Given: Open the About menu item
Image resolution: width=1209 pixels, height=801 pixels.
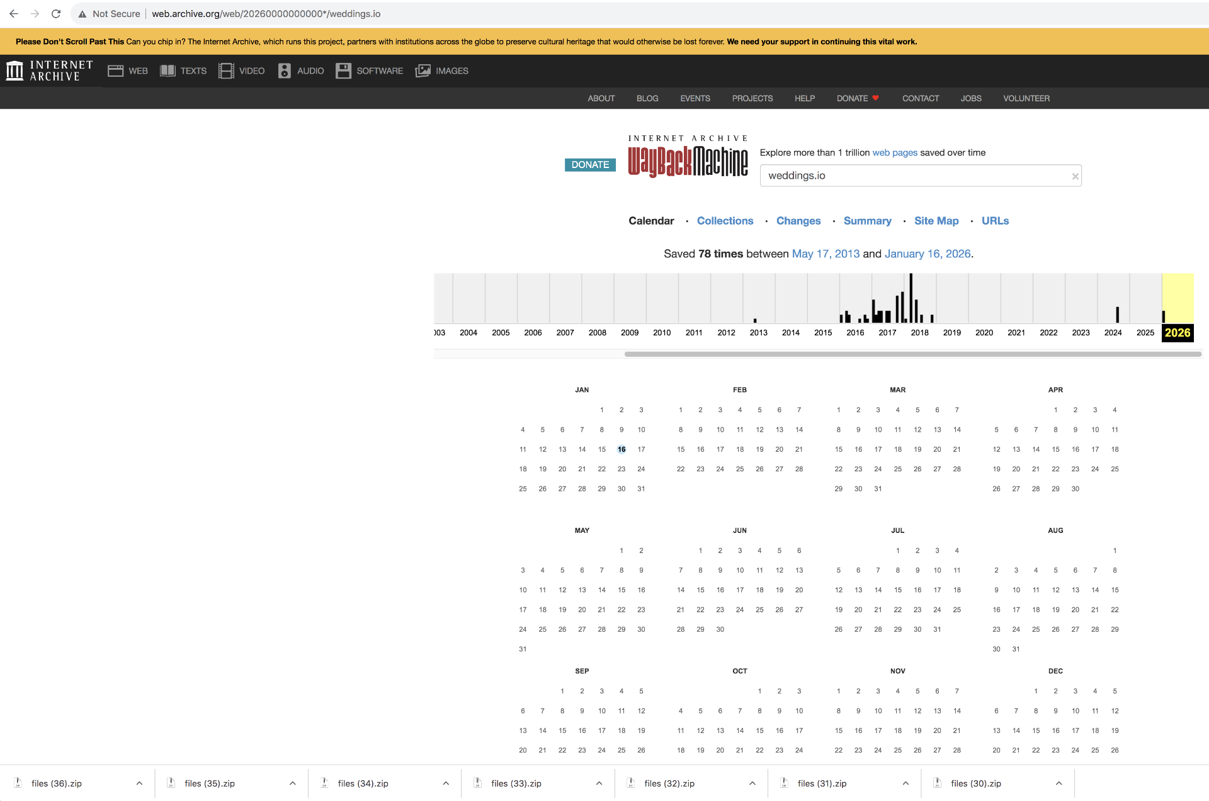Looking at the screenshot, I should pyautogui.click(x=601, y=98).
